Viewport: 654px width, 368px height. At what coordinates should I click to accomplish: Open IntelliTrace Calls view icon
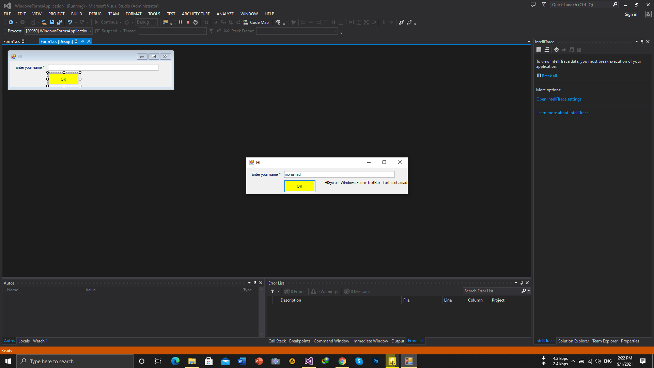tap(546, 50)
